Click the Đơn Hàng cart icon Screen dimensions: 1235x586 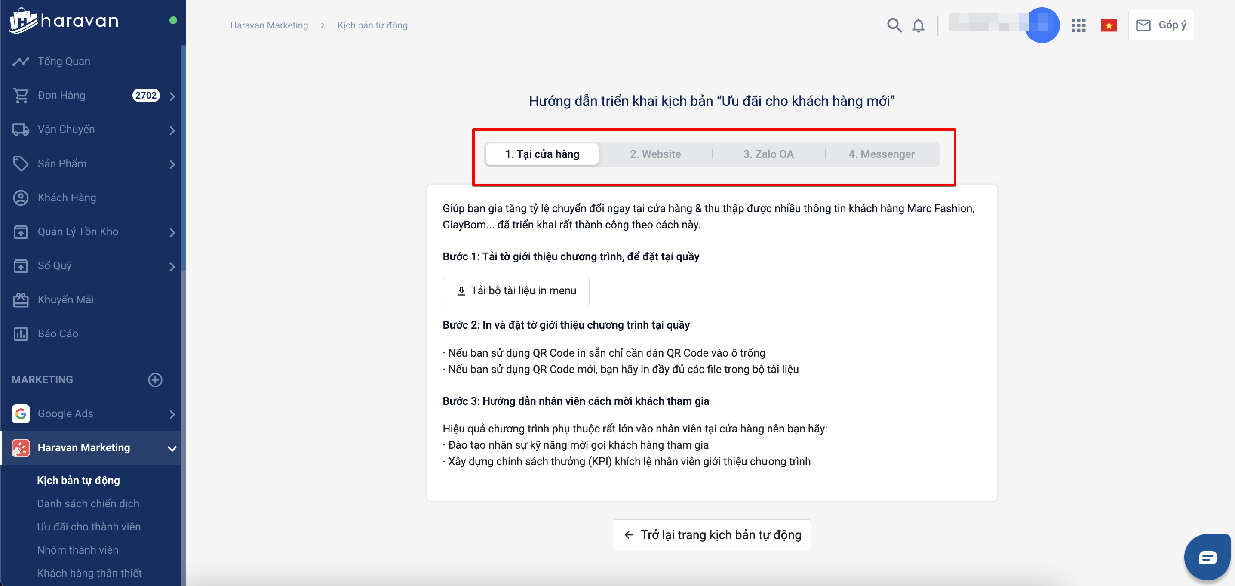tap(21, 96)
